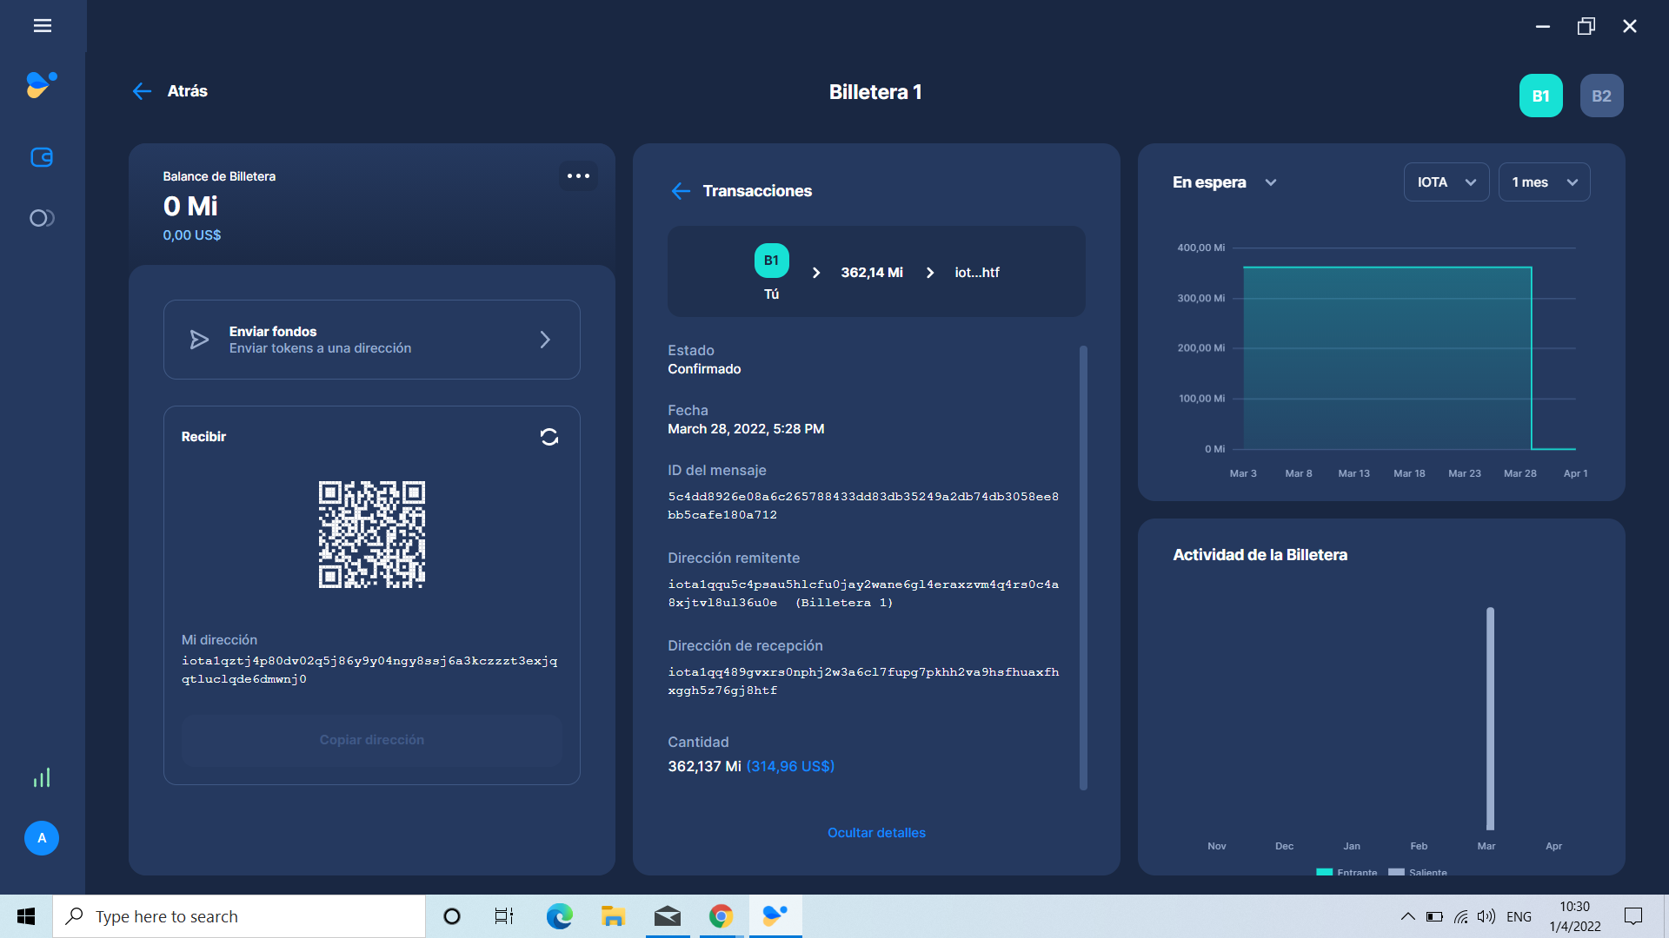
Task: Click Type here to search box
Action: (239, 916)
